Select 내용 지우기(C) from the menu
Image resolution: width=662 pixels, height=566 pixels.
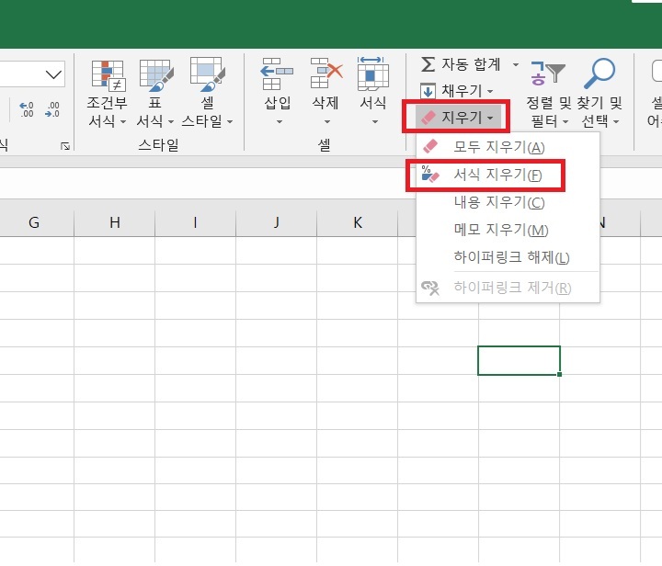[x=508, y=202]
